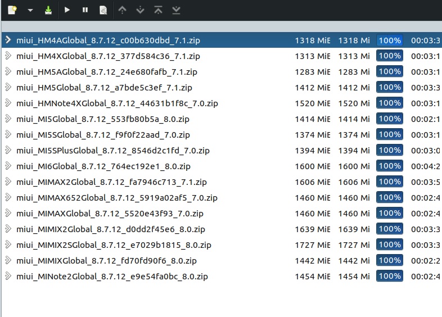Select miui_MIMIX2Global_8.7.12_d0dd2f45e6_8.0.zip file
442x317 pixels.
coord(111,230)
